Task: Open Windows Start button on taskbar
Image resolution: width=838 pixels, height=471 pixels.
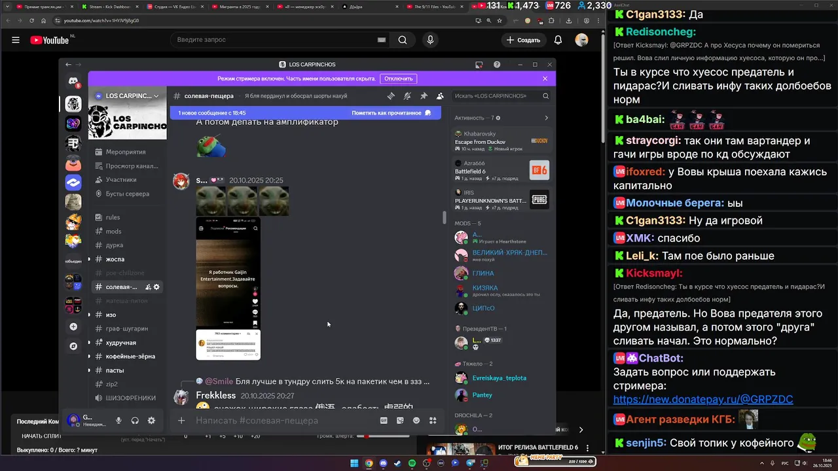Action: pyautogui.click(x=354, y=463)
